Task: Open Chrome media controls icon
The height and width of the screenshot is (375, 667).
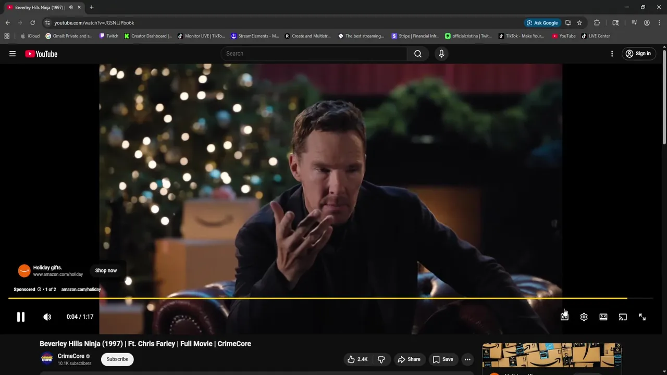Action: [634, 23]
